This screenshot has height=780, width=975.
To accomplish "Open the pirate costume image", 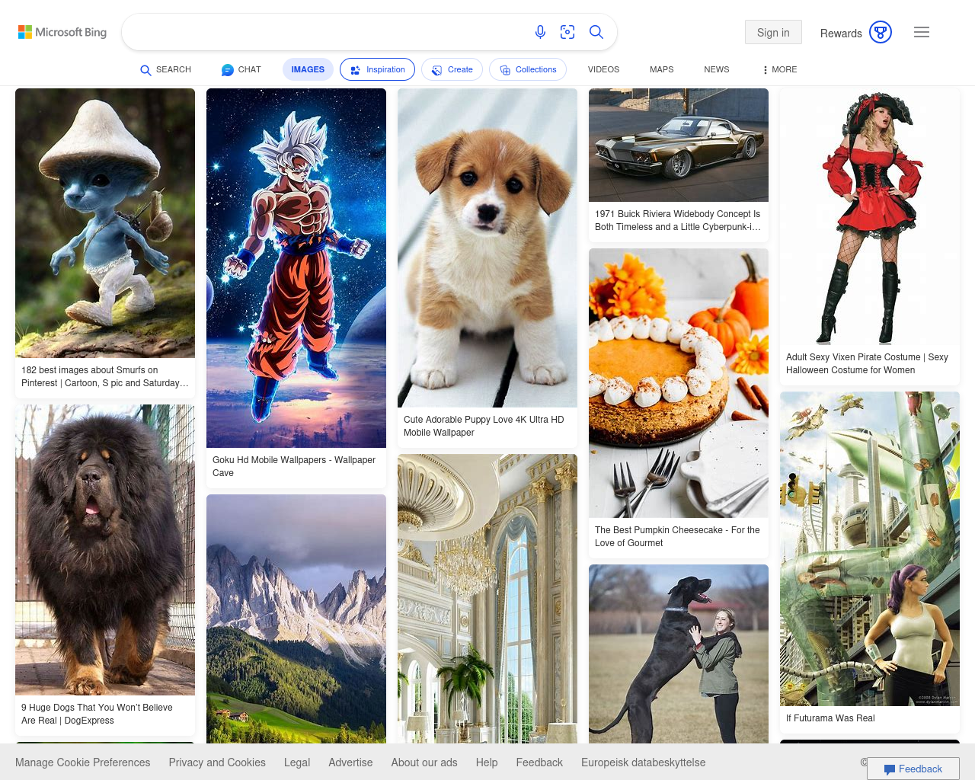I will point(870,216).
